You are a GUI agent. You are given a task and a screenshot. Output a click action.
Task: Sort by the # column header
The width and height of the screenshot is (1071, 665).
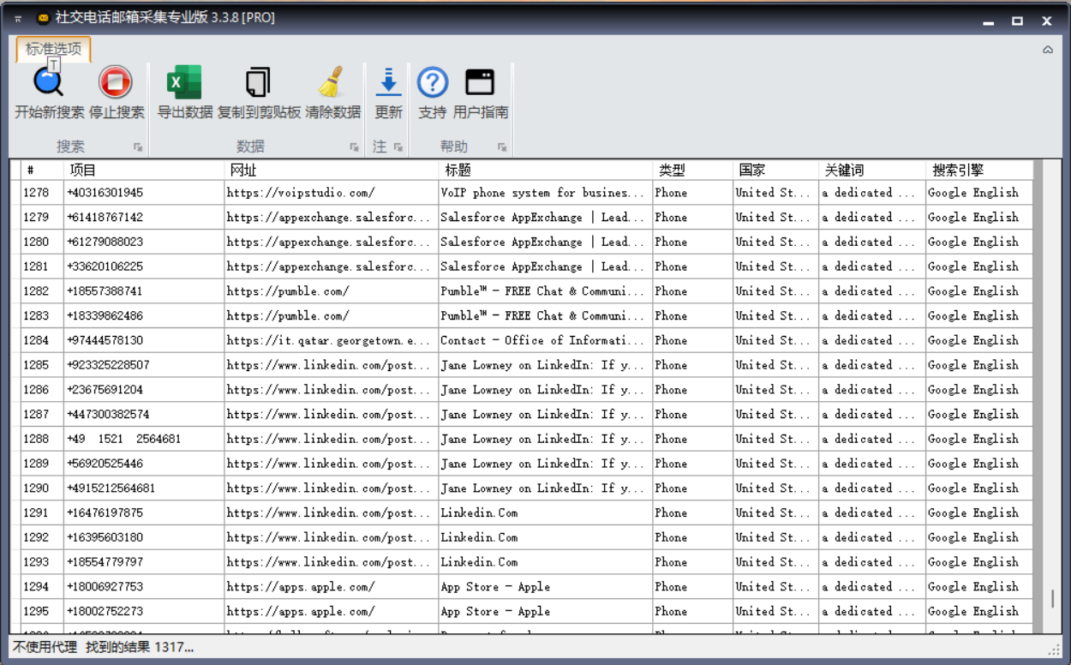point(43,170)
